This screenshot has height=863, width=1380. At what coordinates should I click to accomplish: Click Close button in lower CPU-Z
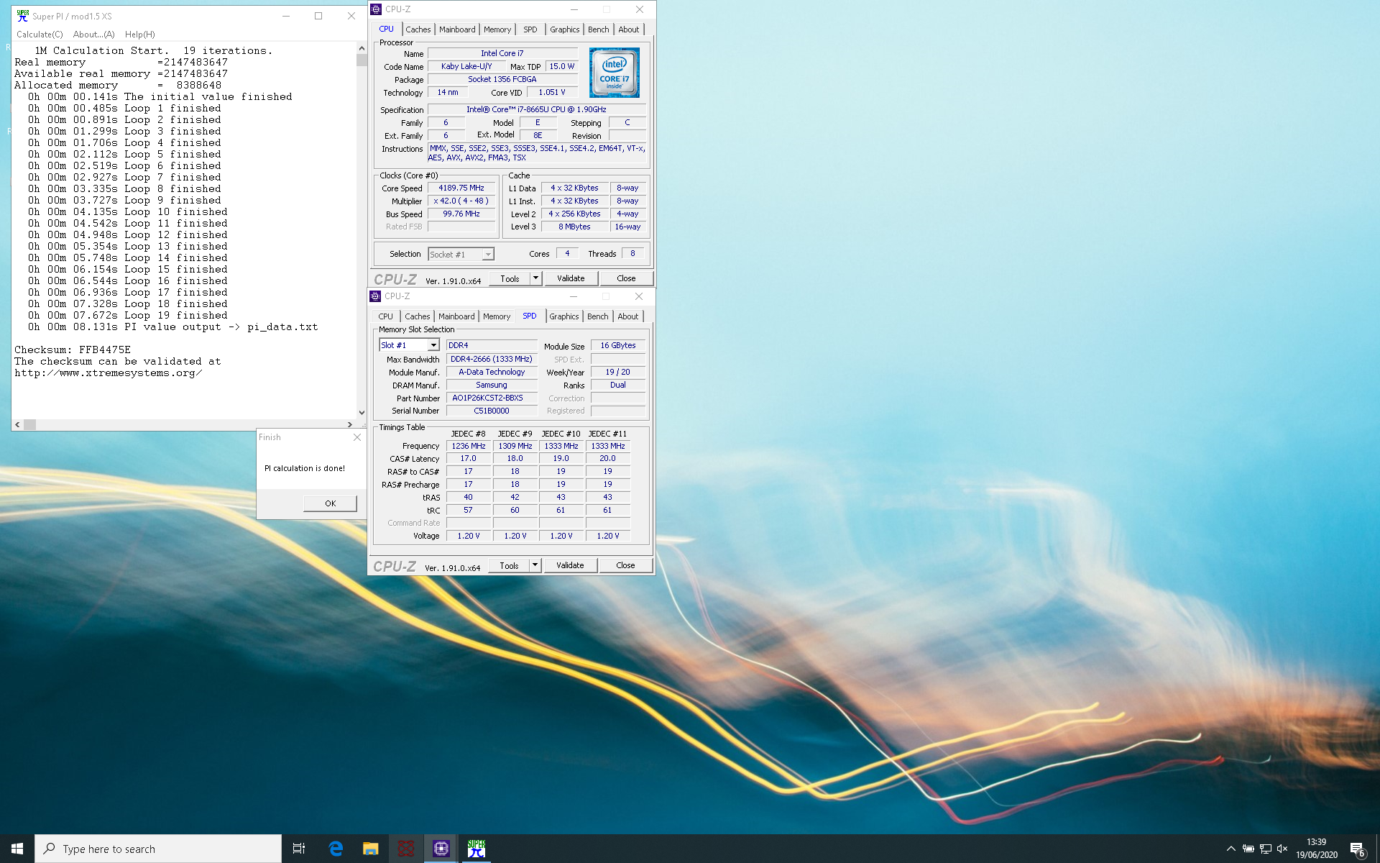(x=625, y=565)
